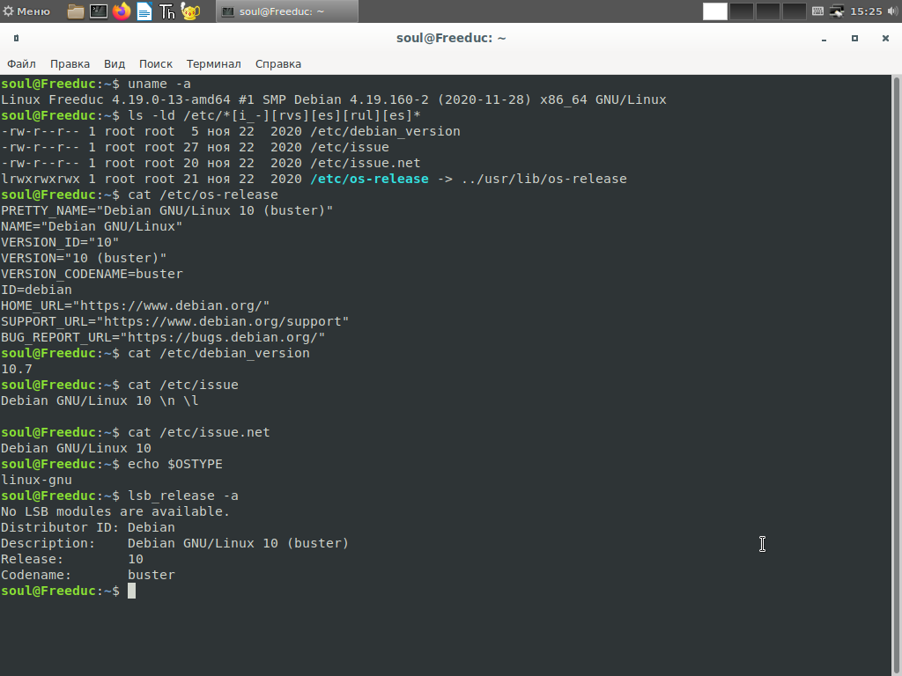
Task: Open the Правка menu
Action: click(70, 63)
